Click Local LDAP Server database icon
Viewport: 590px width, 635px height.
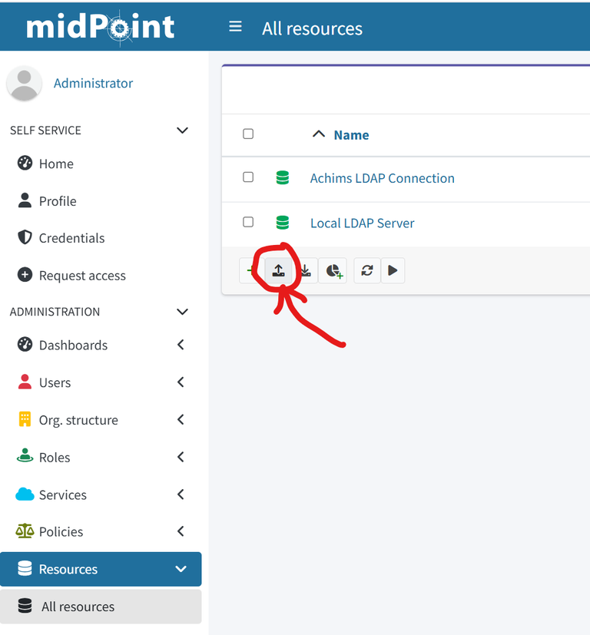[x=283, y=223]
